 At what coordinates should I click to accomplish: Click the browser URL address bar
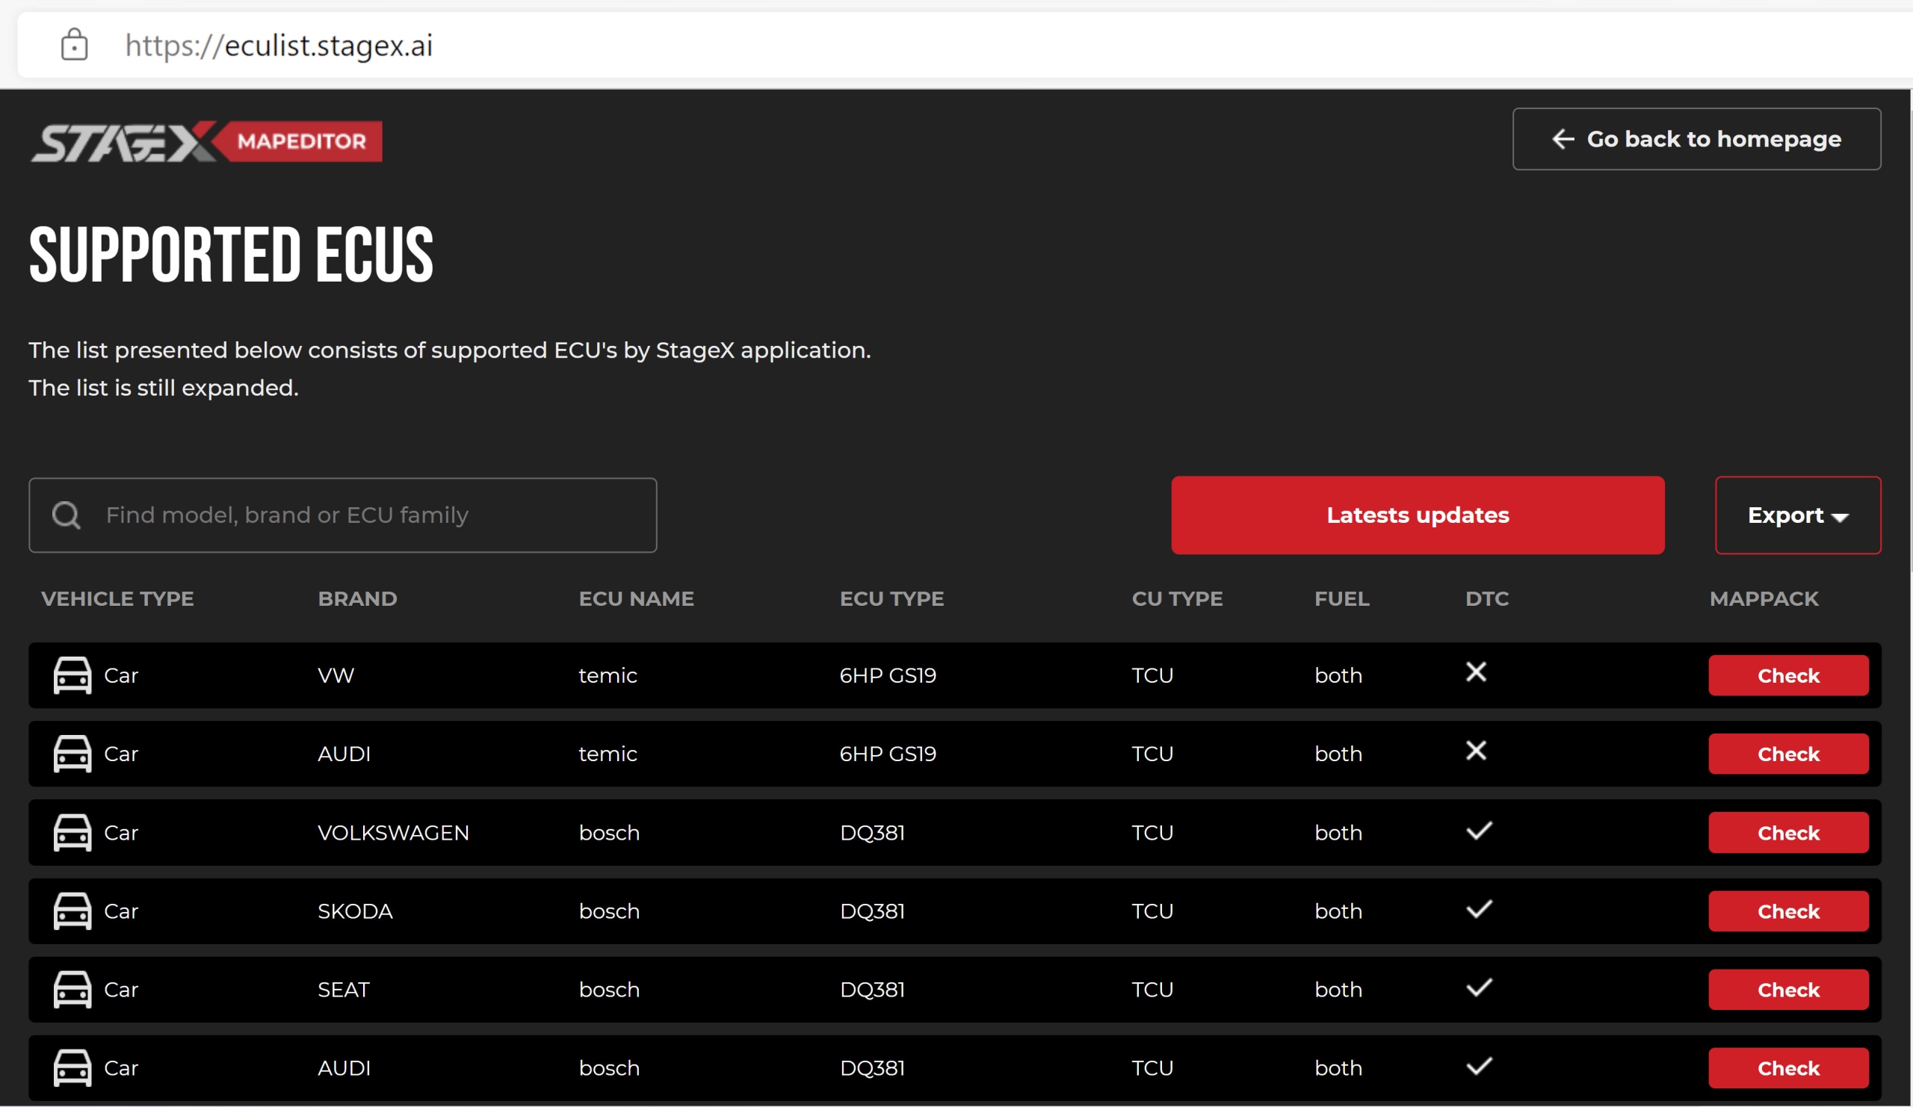click(x=911, y=45)
